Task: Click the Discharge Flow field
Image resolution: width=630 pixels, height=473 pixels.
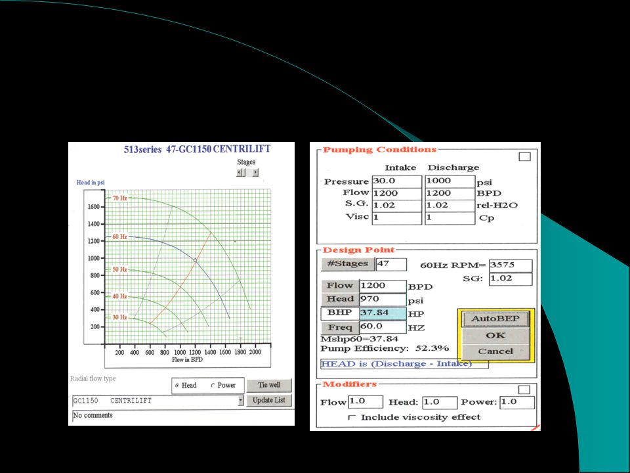Action: 450,193
